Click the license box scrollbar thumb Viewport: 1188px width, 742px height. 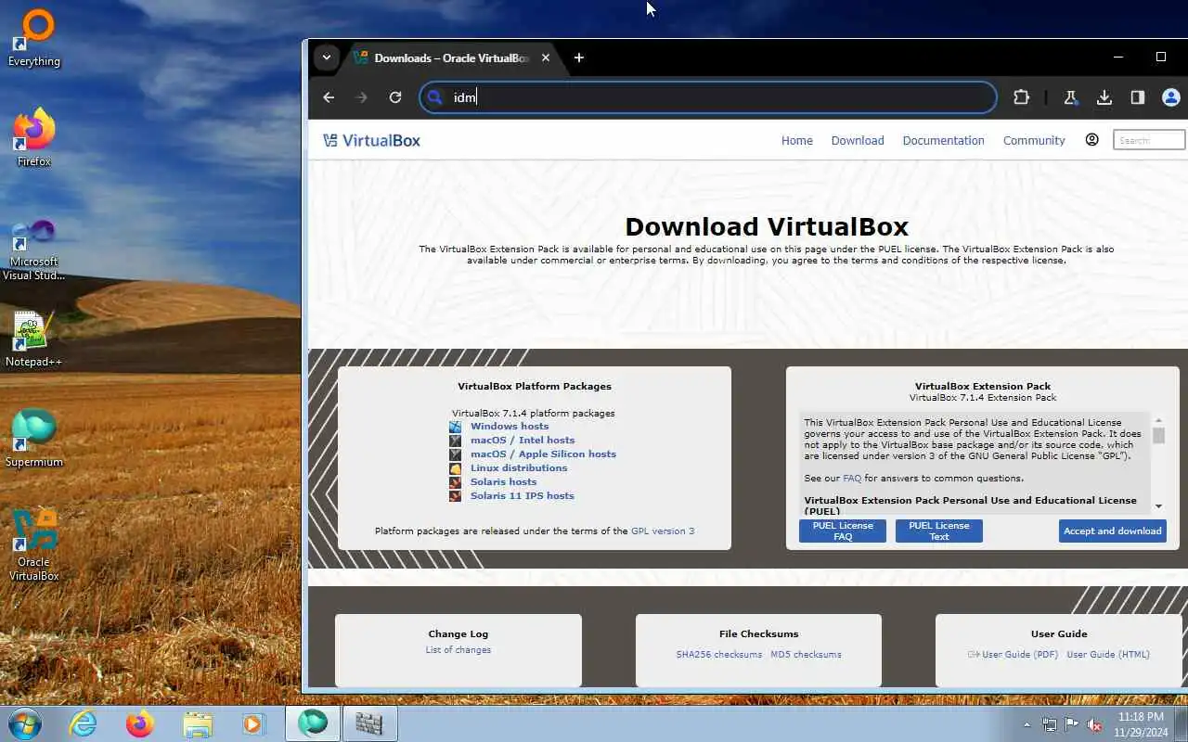(1158, 436)
